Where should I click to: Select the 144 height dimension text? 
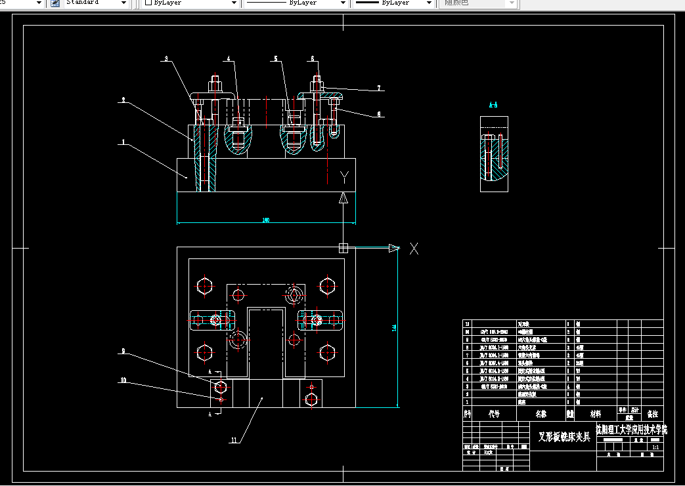click(x=394, y=328)
